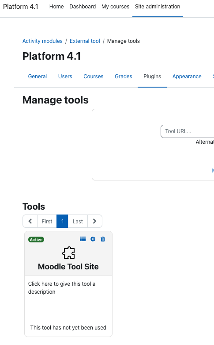Switch to the Users tab
Viewport: 214px width, 345px height.
pos(65,77)
